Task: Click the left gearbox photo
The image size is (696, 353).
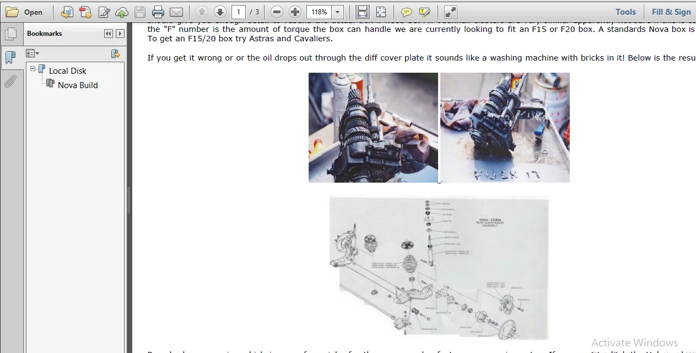Action: point(373,127)
